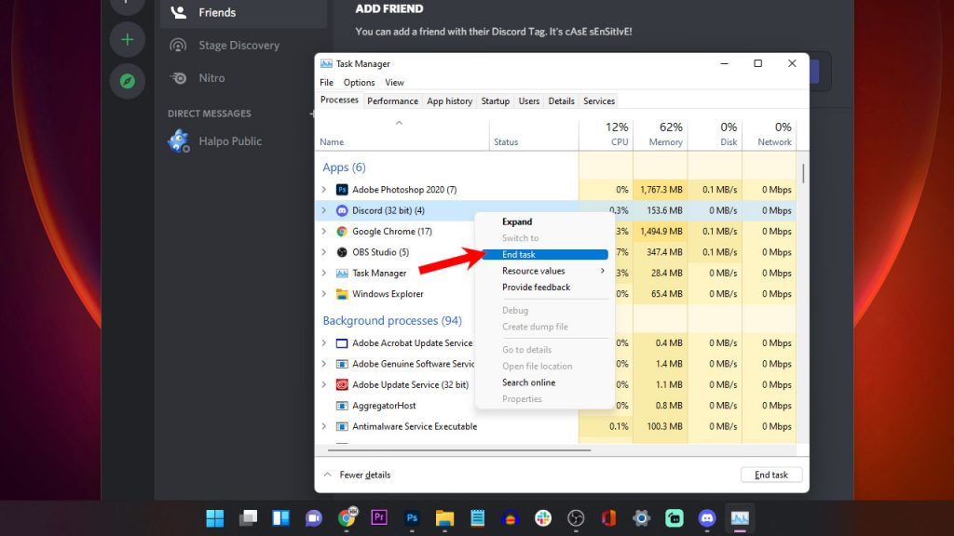The height and width of the screenshot is (536, 954).
Task: Click the Google Chrome process icon
Action: (x=342, y=232)
